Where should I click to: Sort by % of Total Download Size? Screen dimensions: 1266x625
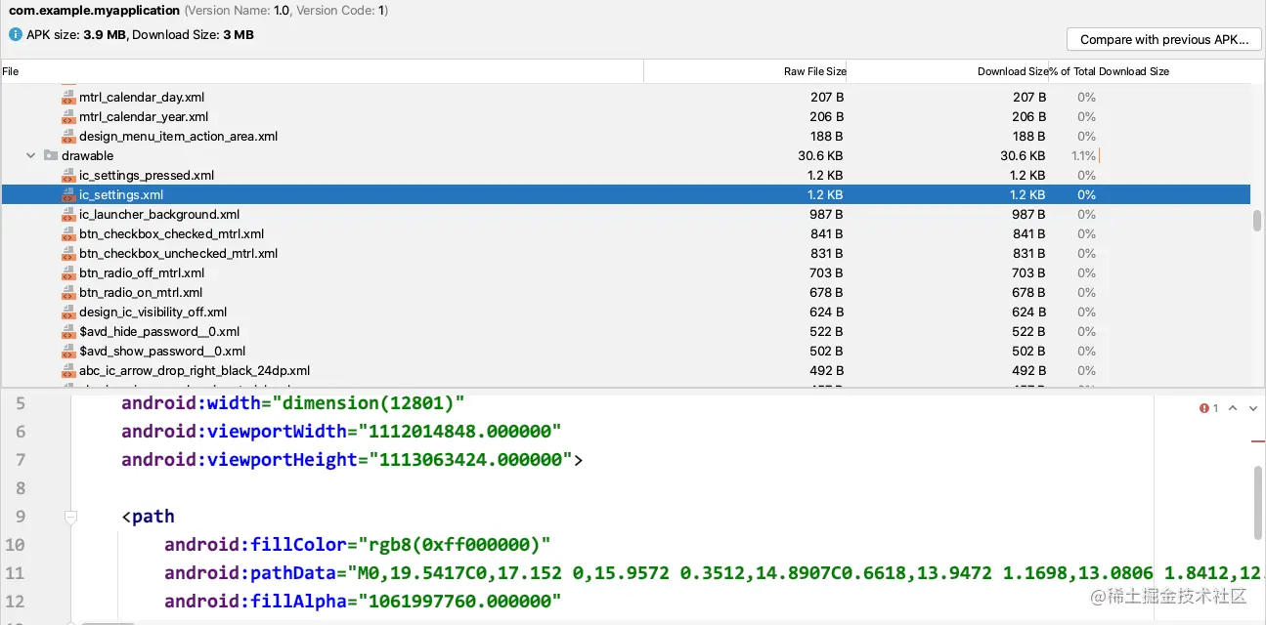(1110, 71)
